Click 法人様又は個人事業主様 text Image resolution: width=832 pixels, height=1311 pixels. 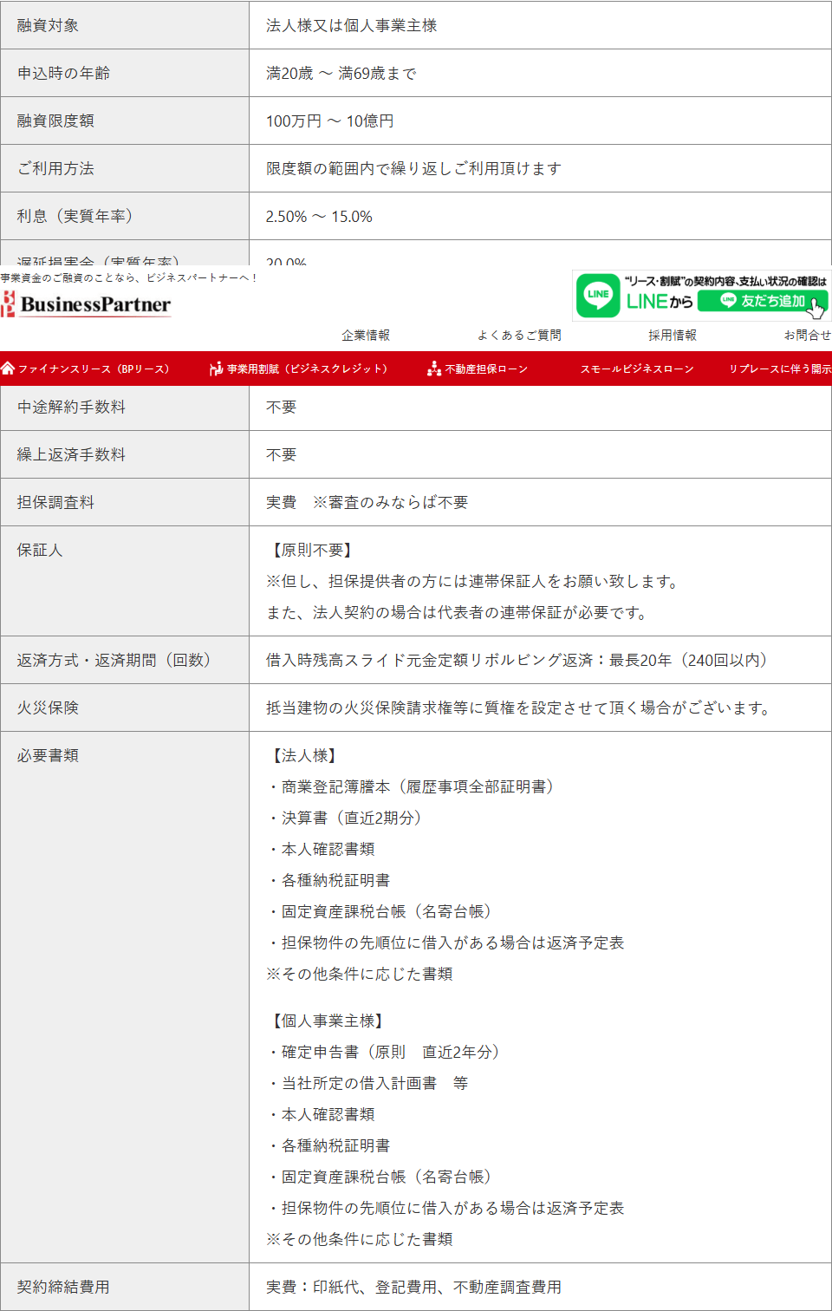point(351,25)
